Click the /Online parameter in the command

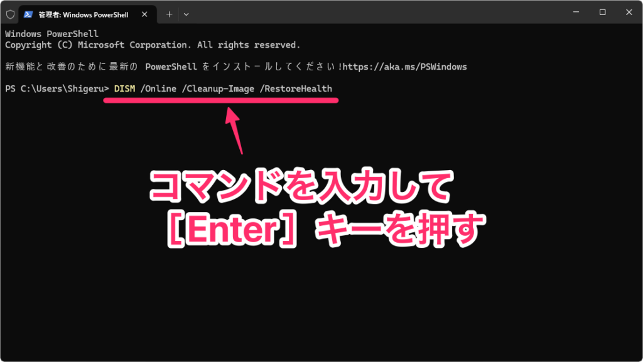pyautogui.click(x=158, y=88)
